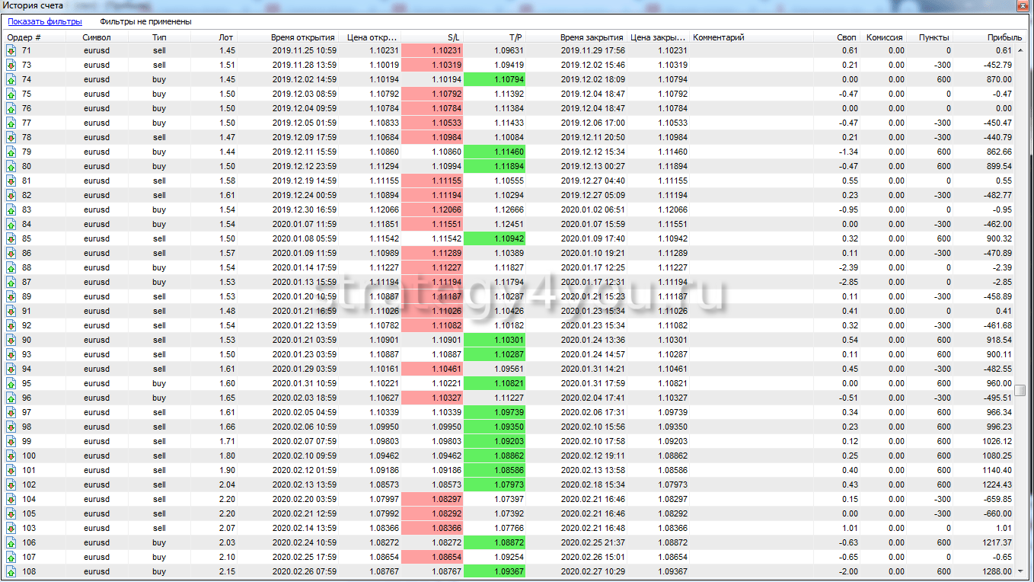
Task: Click the order icon for order 96
Action: coord(11,398)
